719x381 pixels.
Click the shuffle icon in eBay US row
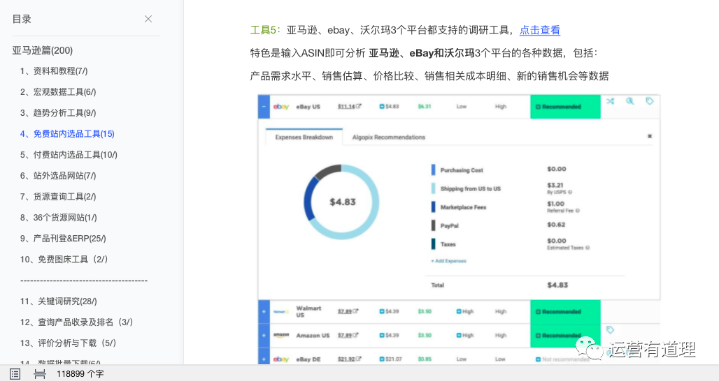click(611, 101)
